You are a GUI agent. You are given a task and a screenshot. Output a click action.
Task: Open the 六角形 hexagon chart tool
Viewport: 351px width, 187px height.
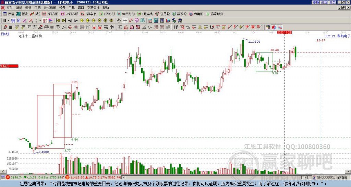[x=196, y=14]
